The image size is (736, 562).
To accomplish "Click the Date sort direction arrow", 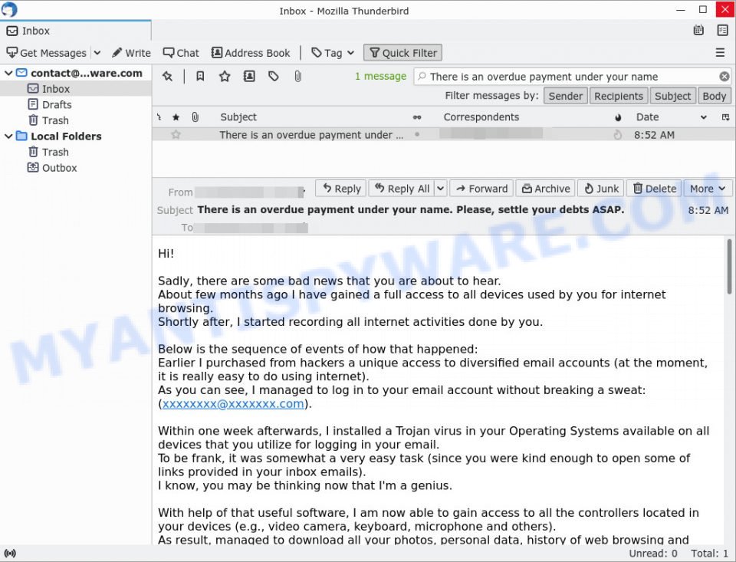I will [704, 117].
